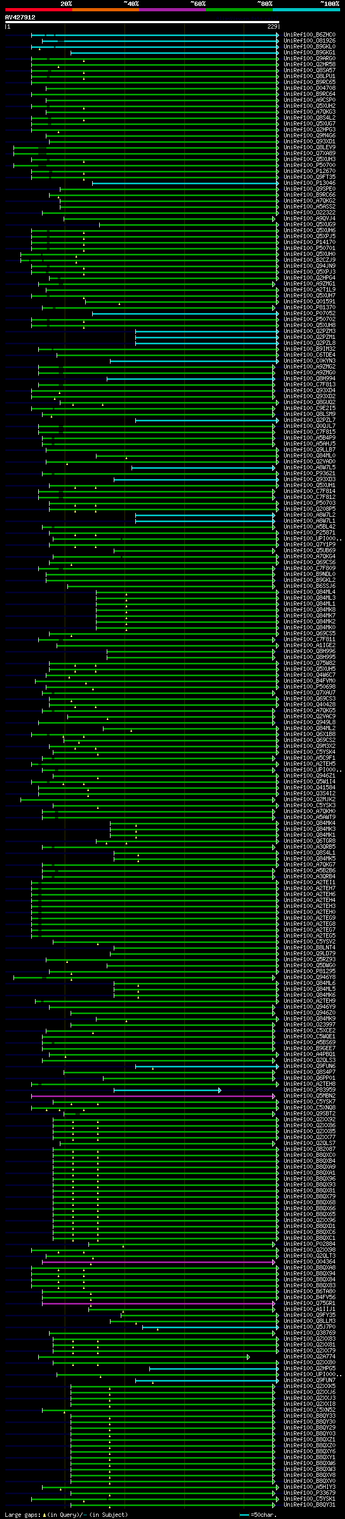Open hit UniRef100_Q9SPE0

click(309, 189)
